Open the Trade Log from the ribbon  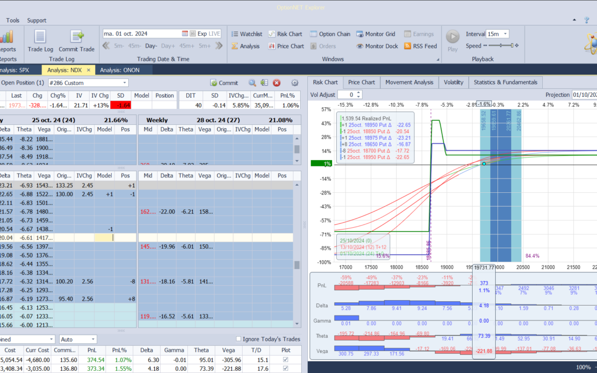pos(40,41)
